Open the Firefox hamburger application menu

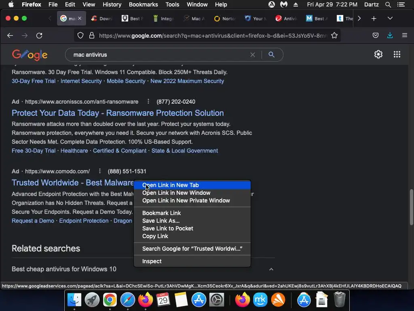point(404,36)
